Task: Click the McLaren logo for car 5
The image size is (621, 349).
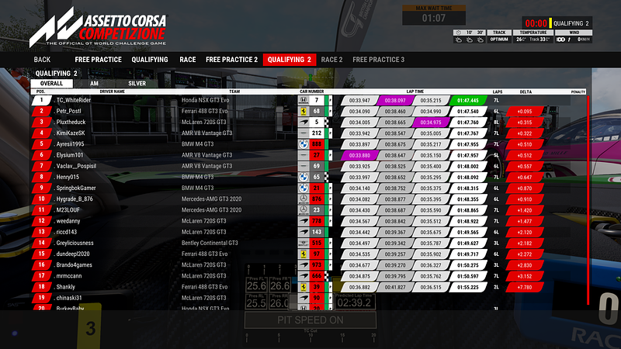Action: click(x=303, y=123)
